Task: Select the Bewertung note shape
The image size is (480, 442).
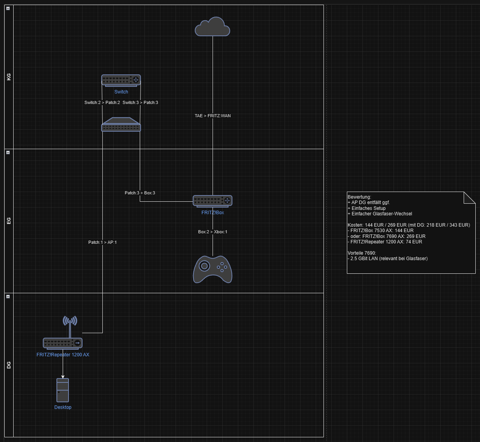Action: pos(411,232)
